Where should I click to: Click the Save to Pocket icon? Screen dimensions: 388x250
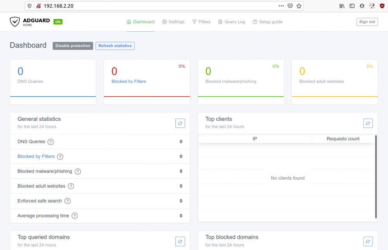point(290,6)
